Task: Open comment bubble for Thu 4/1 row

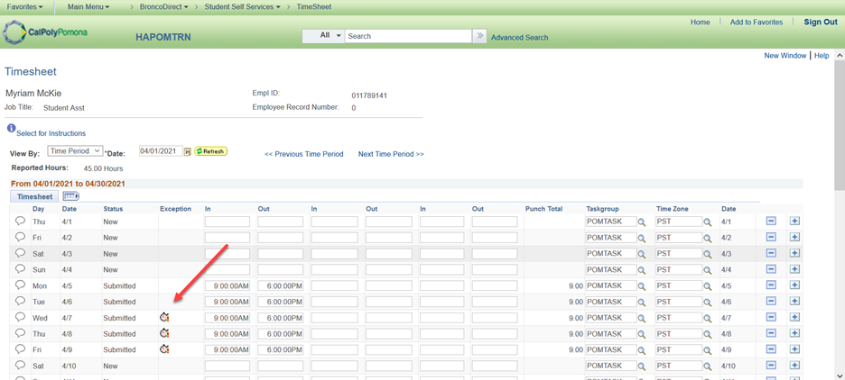Action: pyautogui.click(x=20, y=222)
